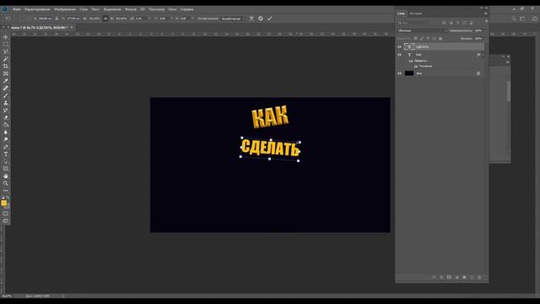Commit the transform with the checkmark

pyautogui.click(x=270, y=19)
